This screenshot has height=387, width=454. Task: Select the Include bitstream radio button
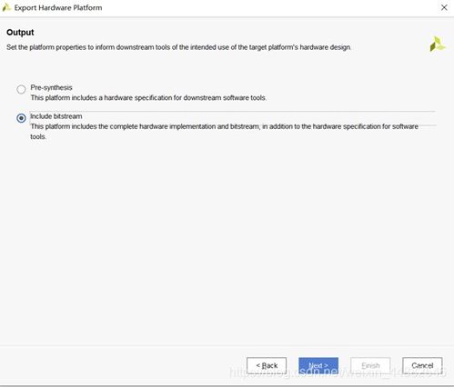[21, 118]
